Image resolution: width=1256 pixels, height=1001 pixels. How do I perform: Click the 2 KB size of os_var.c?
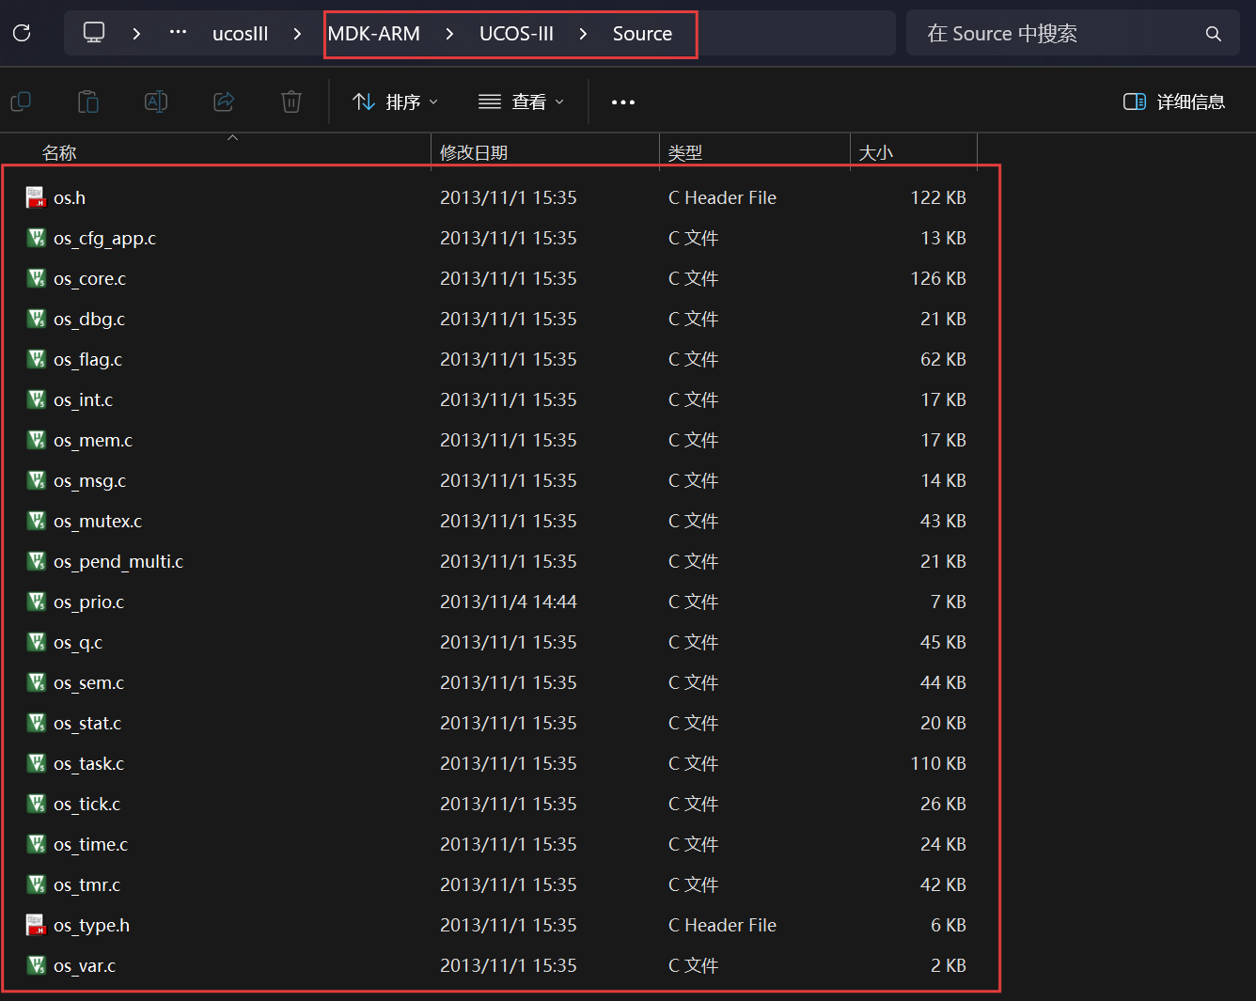pos(949,965)
